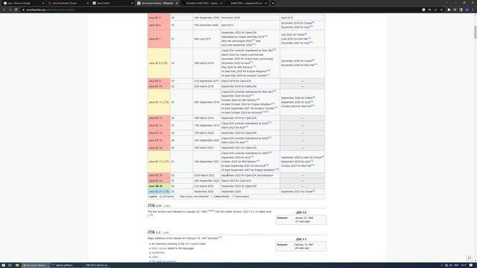Switch to the first Google search tab

pyautogui.click(x=24, y=3)
